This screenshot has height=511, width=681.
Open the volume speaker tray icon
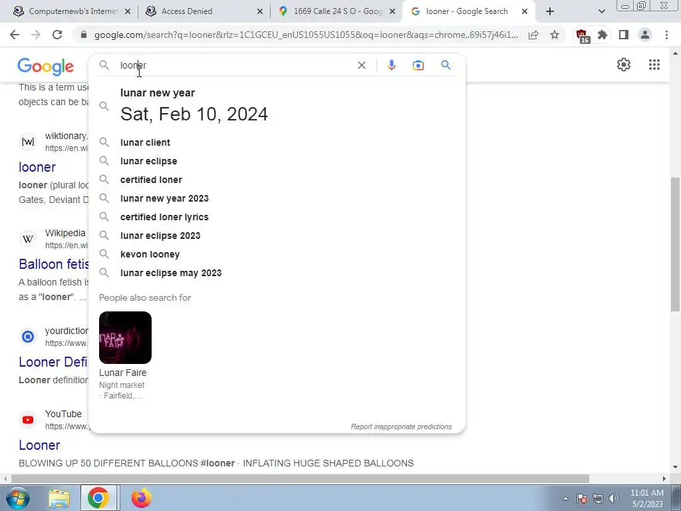point(614,498)
